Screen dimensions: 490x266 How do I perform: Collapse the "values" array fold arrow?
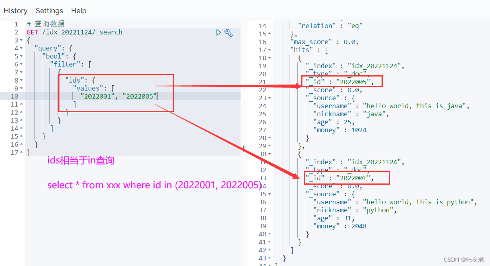pyautogui.click(x=20, y=88)
